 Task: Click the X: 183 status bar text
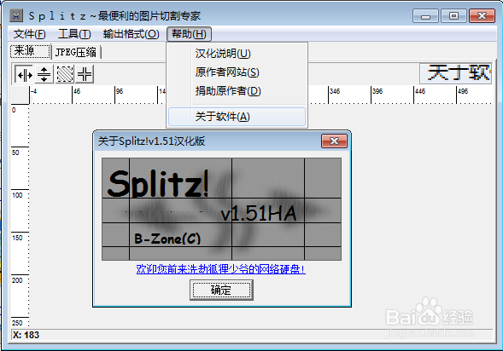click(26, 335)
